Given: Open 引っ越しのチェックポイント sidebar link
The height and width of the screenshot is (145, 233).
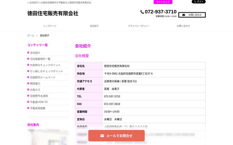Looking at the screenshot, I should click(47, 71).
